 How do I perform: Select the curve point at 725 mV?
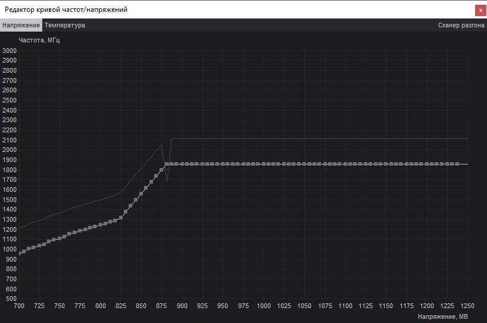39,246
